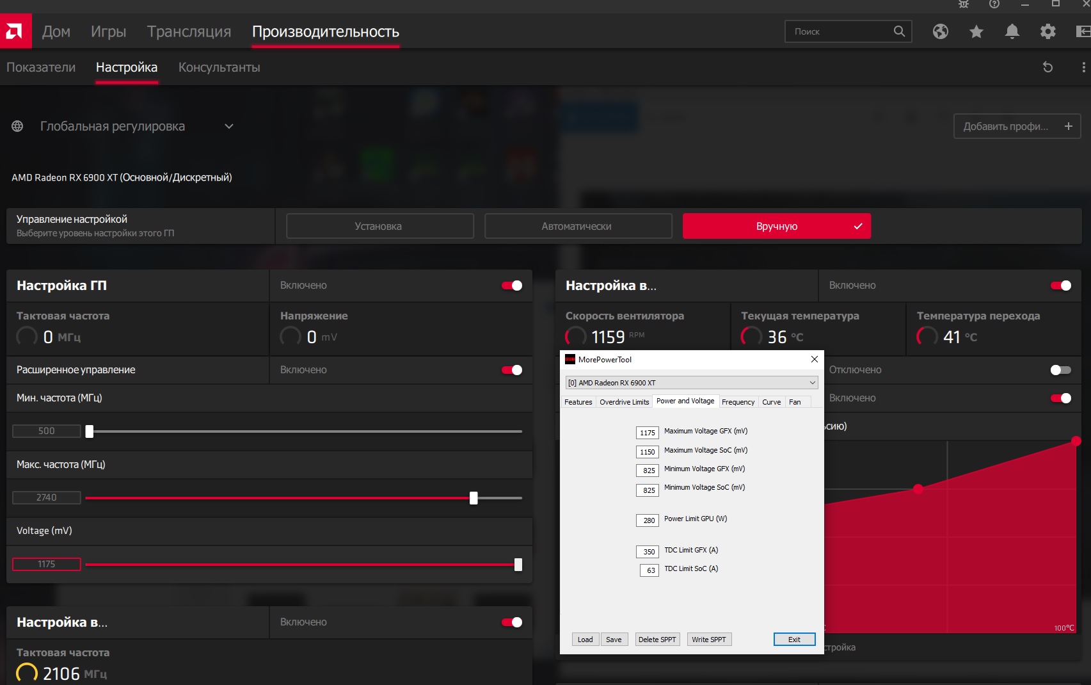Click the Write SPPT button
This screenshot has width=1091, height=685.
709,640
